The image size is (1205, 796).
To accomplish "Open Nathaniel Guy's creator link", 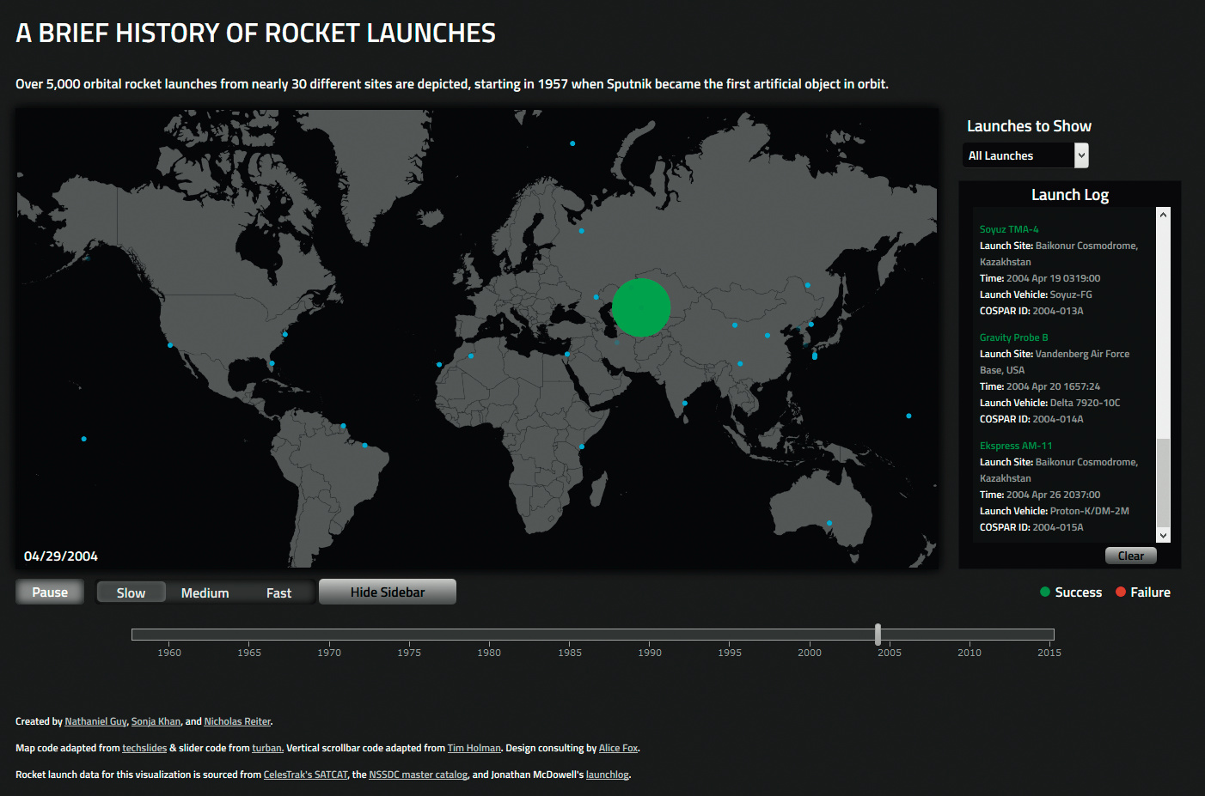I will pos(95,721).
